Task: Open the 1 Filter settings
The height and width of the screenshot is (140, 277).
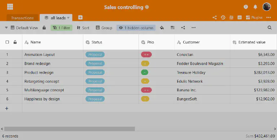Action: (x=62, y=28)
